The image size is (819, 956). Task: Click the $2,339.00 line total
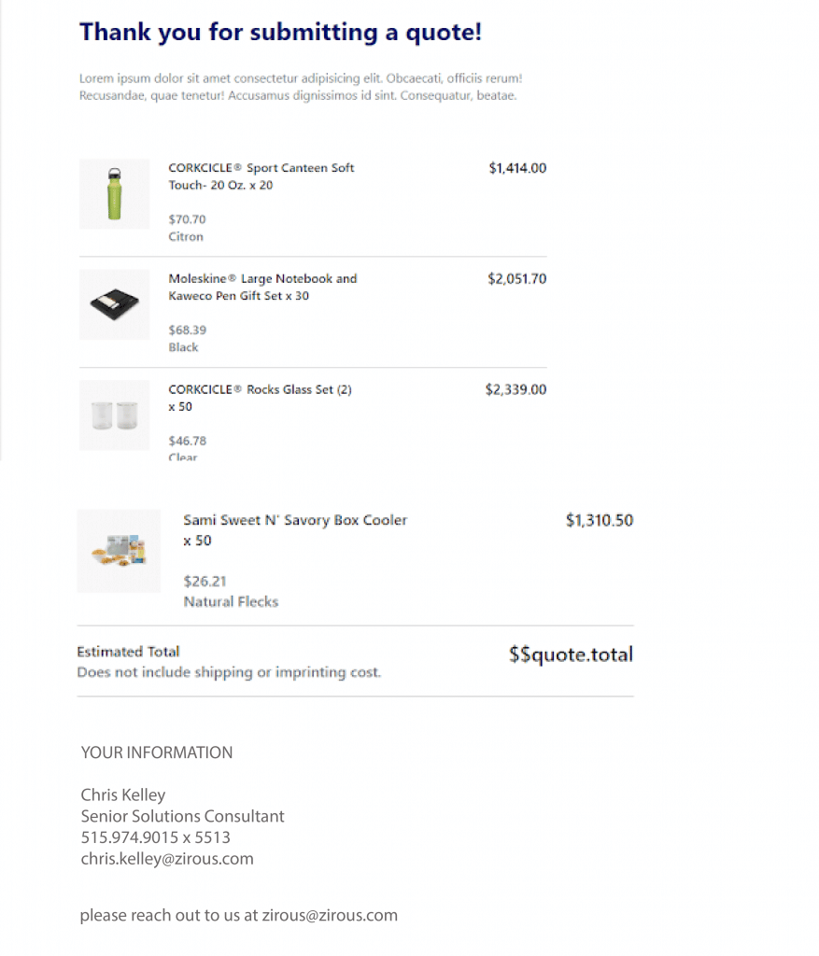tap(515, 389)
